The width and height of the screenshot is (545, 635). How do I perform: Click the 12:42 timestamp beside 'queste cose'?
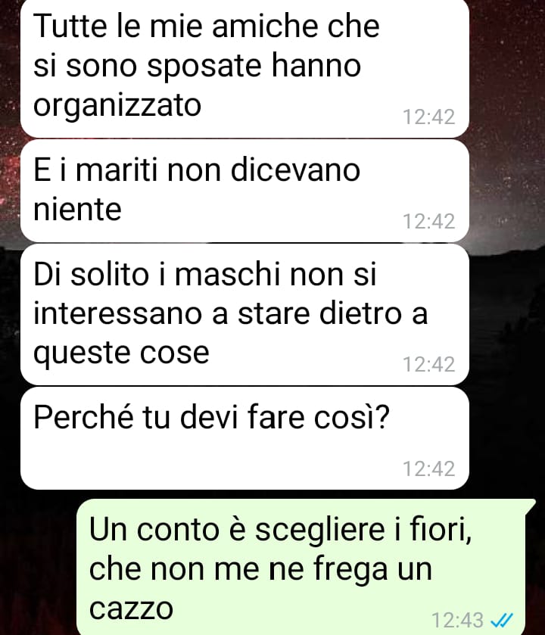(428, 364)
